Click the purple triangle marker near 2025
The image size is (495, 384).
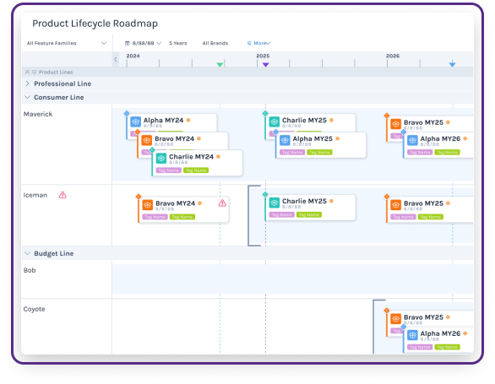click(266, 64)
